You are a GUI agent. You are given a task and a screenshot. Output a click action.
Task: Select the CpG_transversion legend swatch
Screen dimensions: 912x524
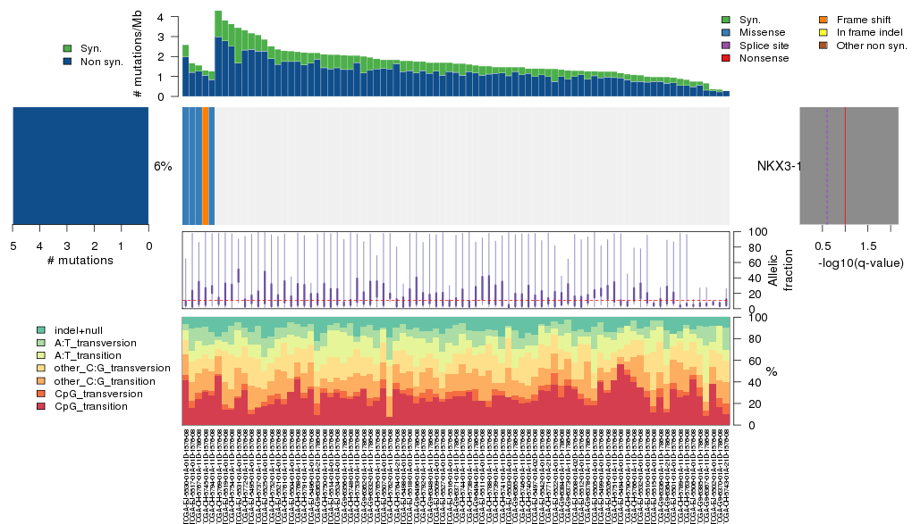coord(41,394)
